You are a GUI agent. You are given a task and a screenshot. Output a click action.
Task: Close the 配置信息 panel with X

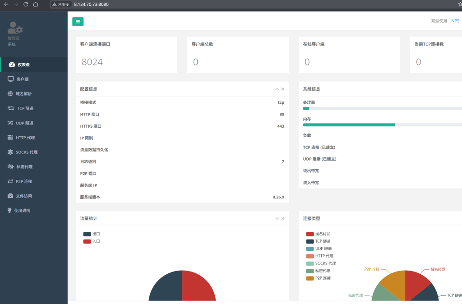[283, 89]
